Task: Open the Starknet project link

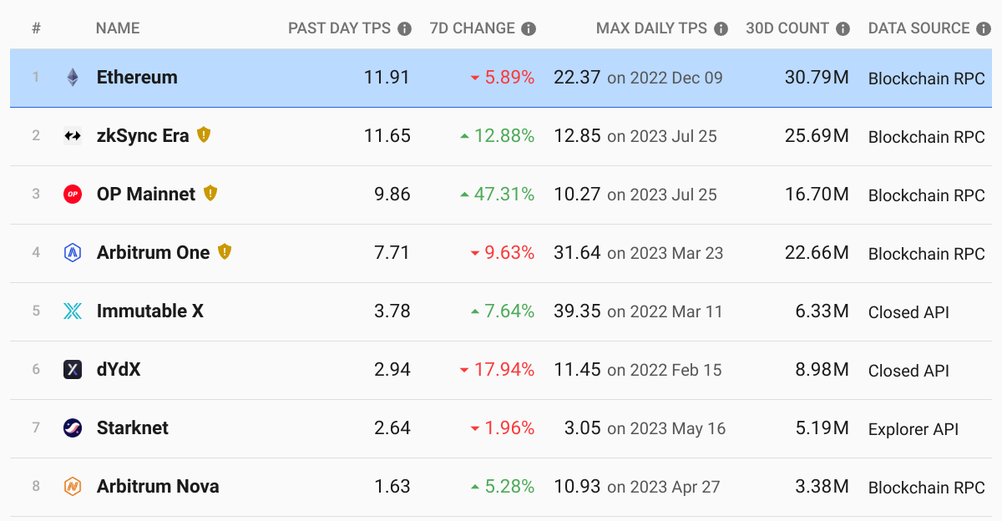Action: click(133, 428)
